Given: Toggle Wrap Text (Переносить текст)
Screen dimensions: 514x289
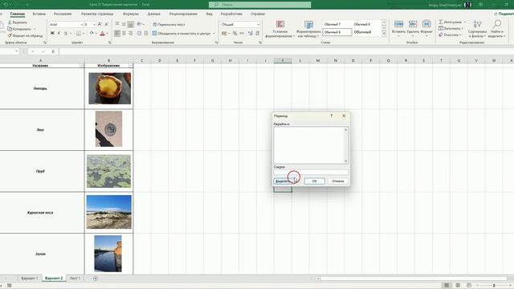Looking at the screenshot, I should point(169,24).
